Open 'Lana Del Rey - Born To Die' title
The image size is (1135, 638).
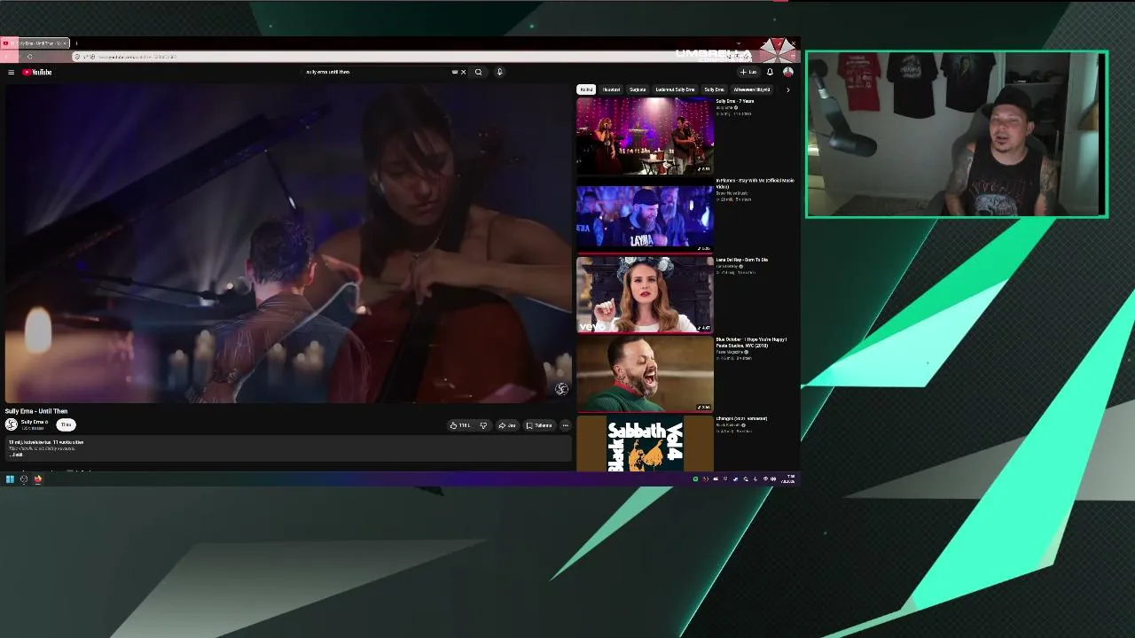[742, 260]
